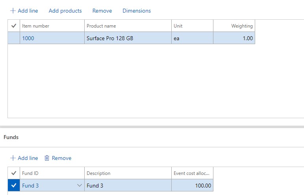Click the trash icon beside Remove in Funds
The height and width of the screenshot is (195, 304).
pos(47,158)
